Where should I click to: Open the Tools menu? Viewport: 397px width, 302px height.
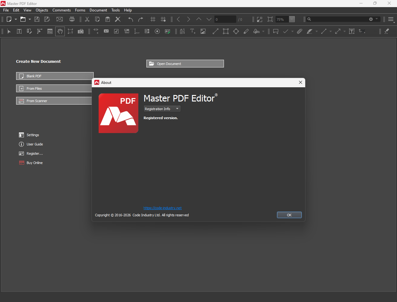pos(116,10)
